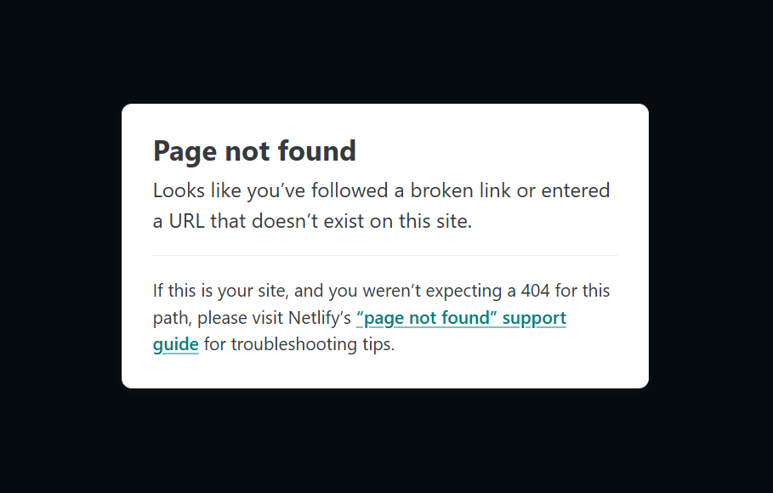Screen dimensions: 773x493
Task: Click the word "found" in the bold heading
Action: tap(317, 150)
